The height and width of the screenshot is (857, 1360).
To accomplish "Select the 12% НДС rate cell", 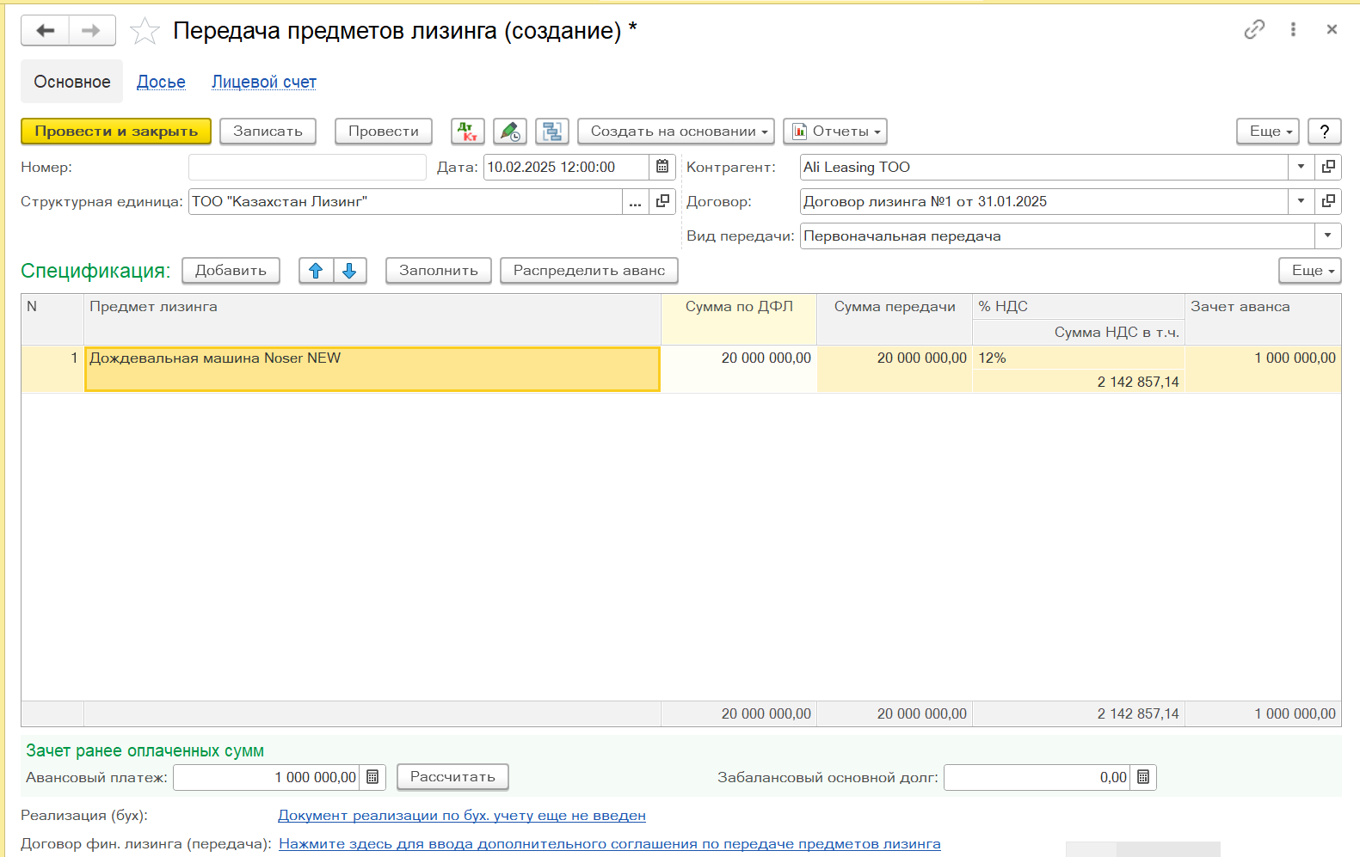I will (x=1079, y=358).
